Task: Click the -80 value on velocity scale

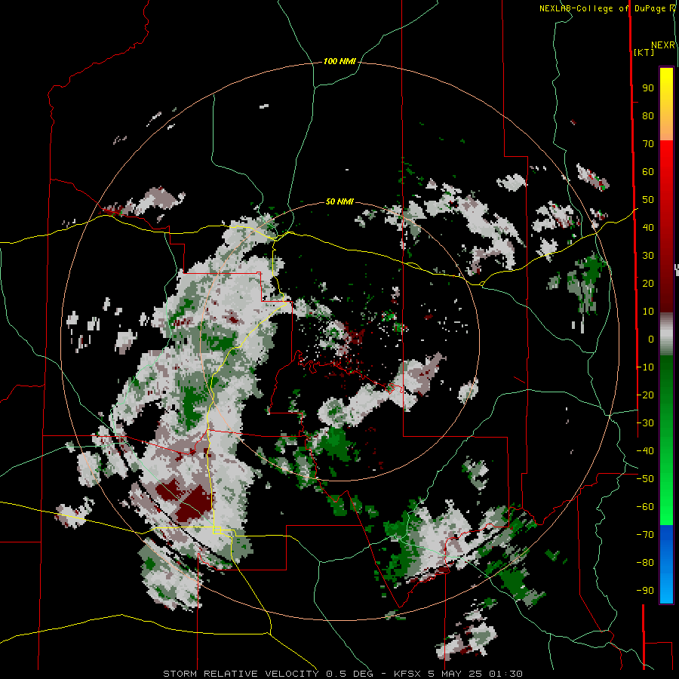Action: [645, 563]
